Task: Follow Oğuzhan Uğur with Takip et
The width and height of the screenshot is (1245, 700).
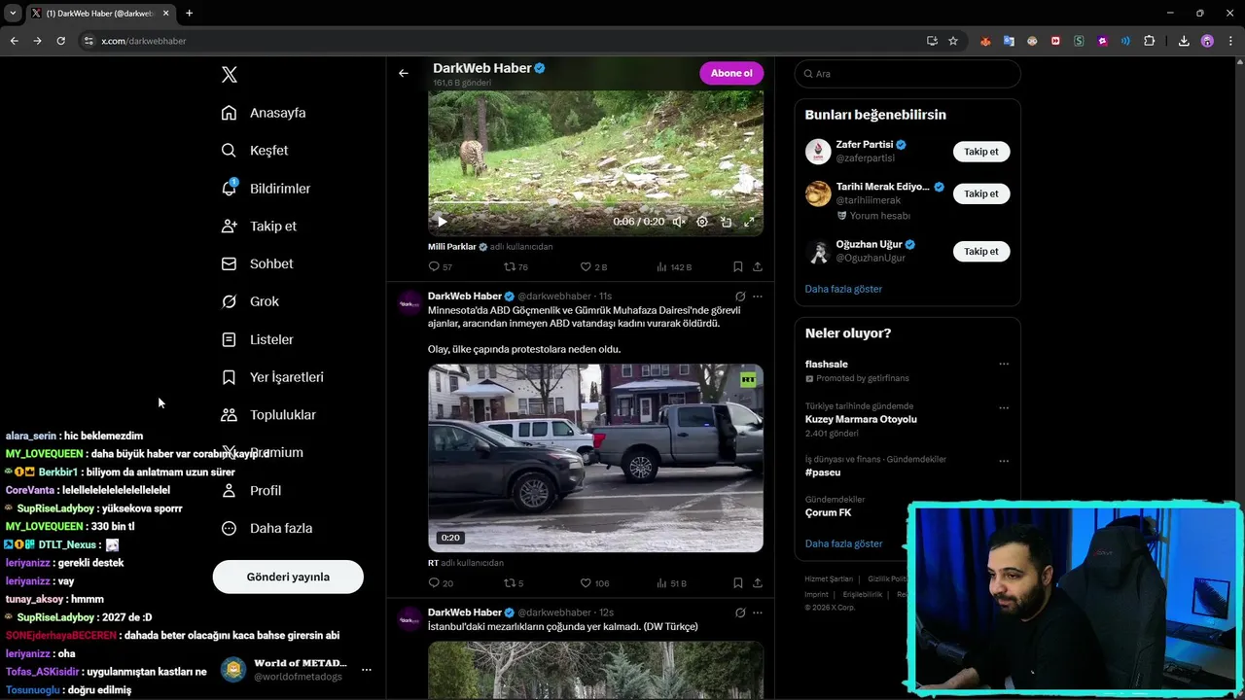Action: tap(981, 251)
